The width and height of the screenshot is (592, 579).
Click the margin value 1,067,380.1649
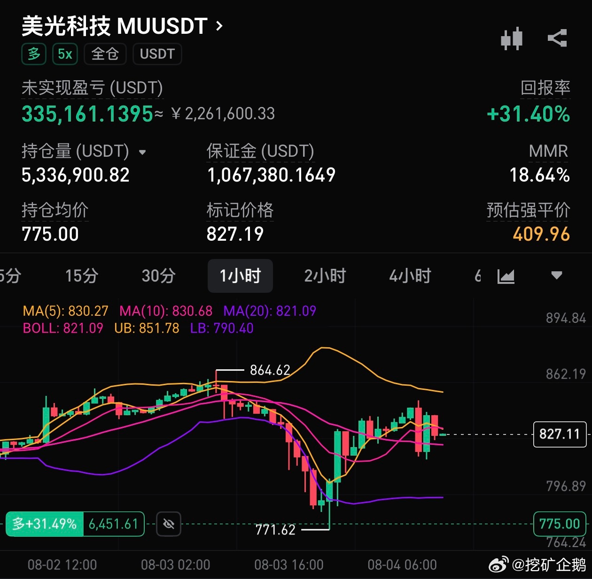pos(272,175)
